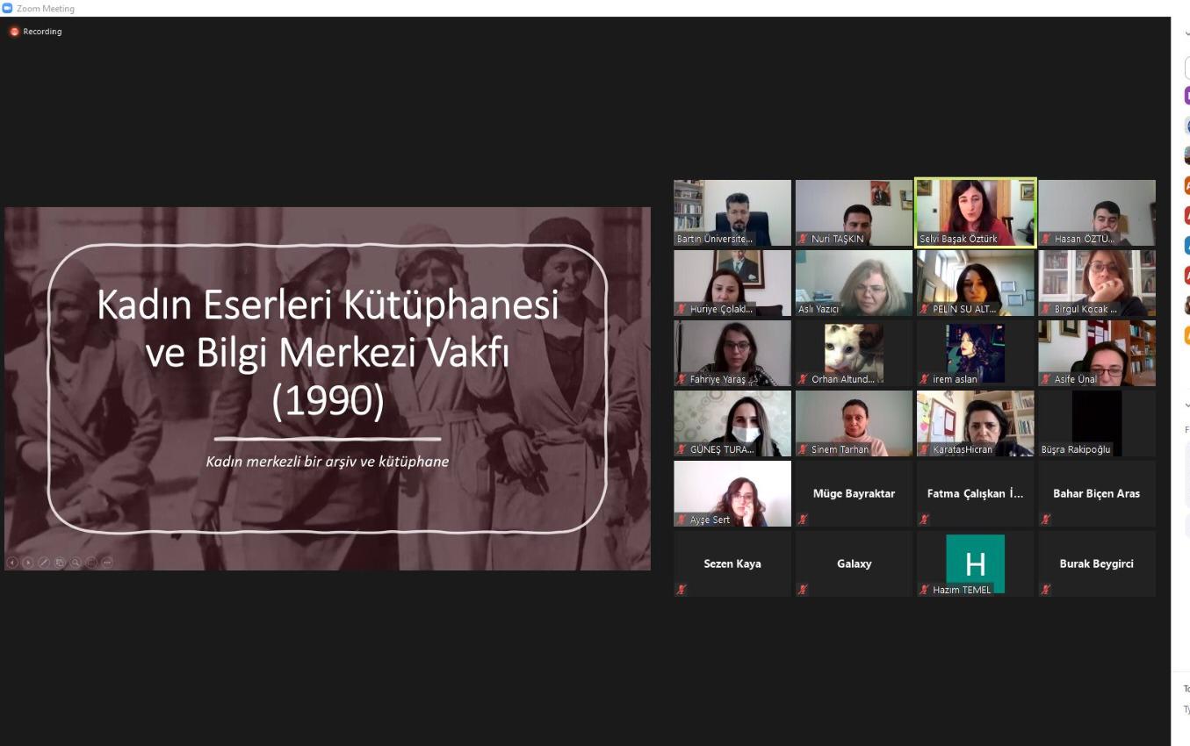1190x746 pixels.
Task: Click the red Recording indicator
Action: tap(14, 32)
